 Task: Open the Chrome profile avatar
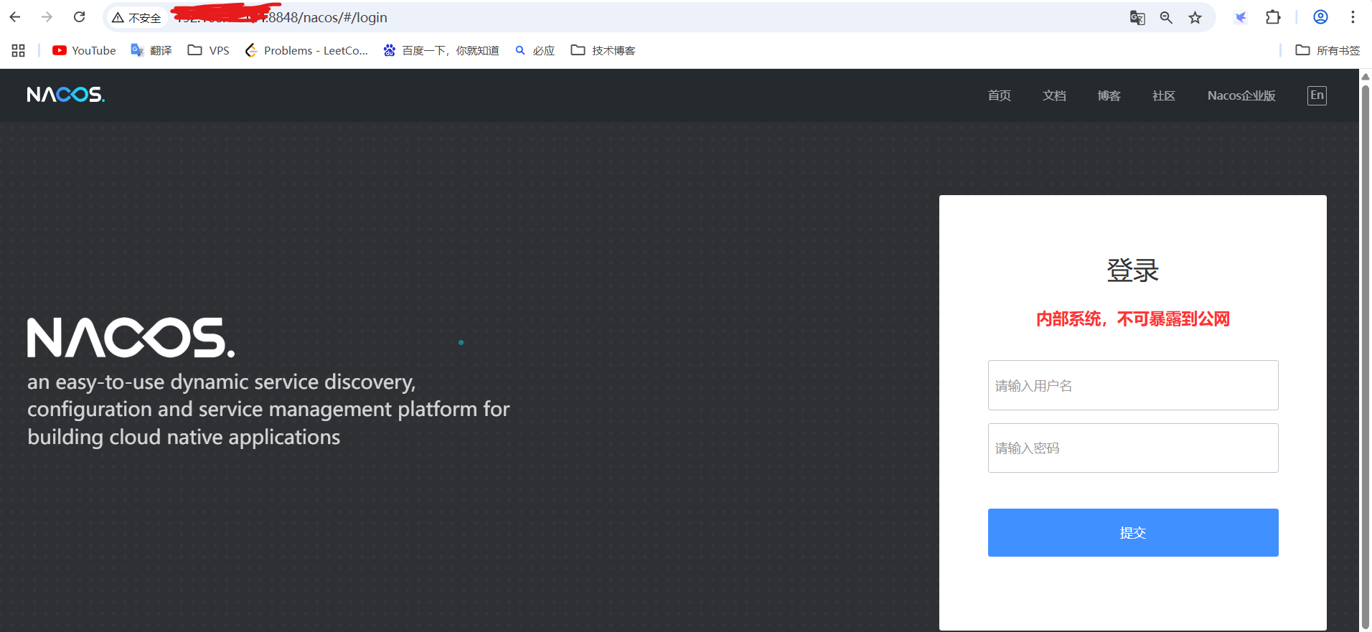tap(1320, 17)
